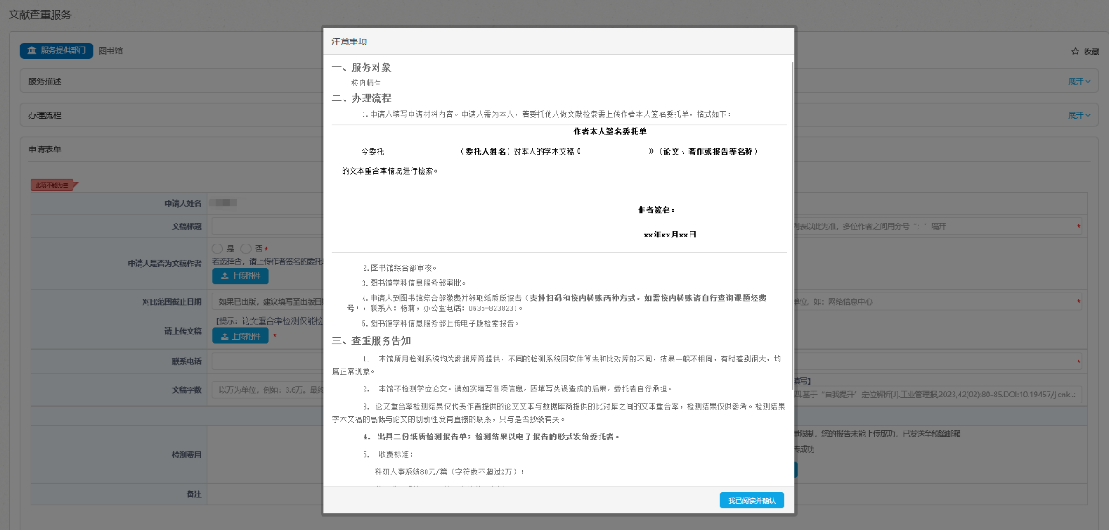Click the 图书馆 department label
The image size is (1109, 530).
pos(111,52)
